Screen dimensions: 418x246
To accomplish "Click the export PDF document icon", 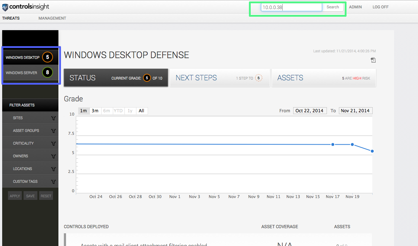I will click(373, 60).
